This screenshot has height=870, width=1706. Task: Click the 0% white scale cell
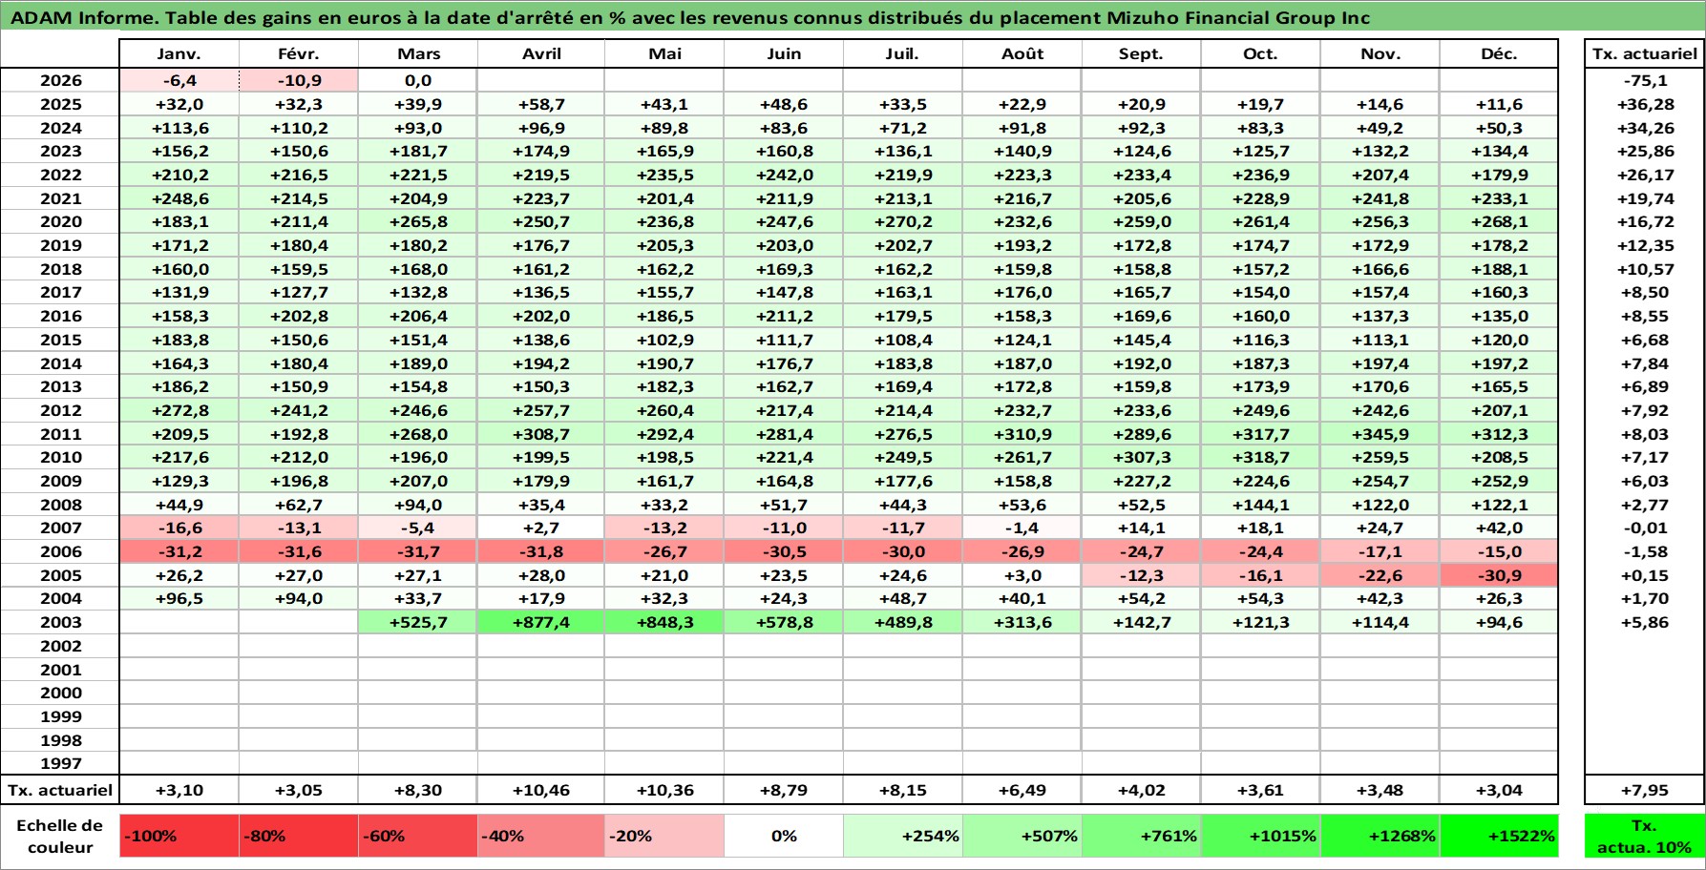coord(784,836)
